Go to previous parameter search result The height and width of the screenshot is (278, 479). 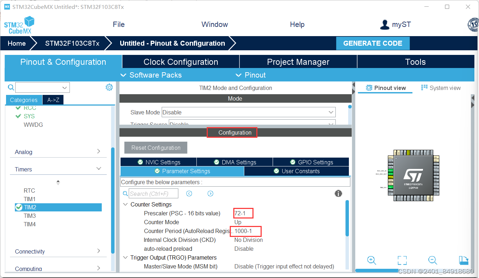point(189,193)
